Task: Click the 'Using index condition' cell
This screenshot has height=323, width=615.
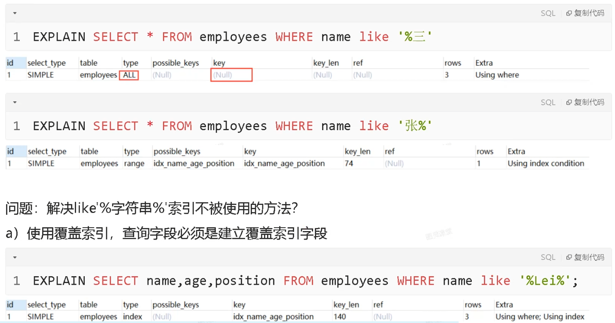Action: [x=546, y=164]
